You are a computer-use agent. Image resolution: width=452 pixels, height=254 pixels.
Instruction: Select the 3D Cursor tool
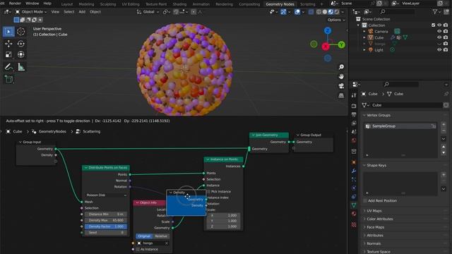pos(20,31)
